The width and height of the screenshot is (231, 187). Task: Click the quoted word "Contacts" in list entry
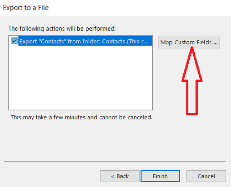pyautogui.click(x=53, y=41)
